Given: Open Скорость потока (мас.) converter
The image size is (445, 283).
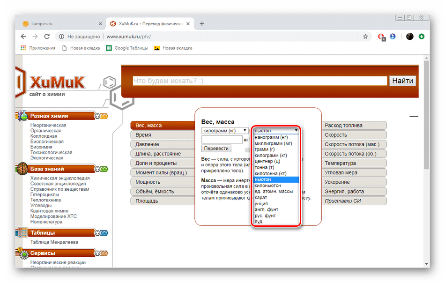Looking at the screenshot, I should (x=354, y=144).
